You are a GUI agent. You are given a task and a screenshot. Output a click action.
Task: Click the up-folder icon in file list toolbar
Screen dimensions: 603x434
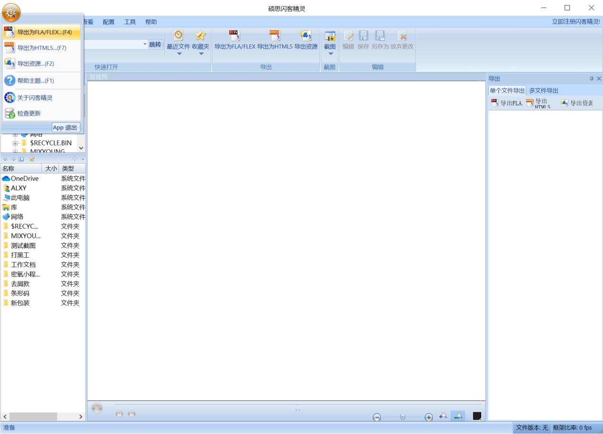pyautogui.click(x=20, y=158)
